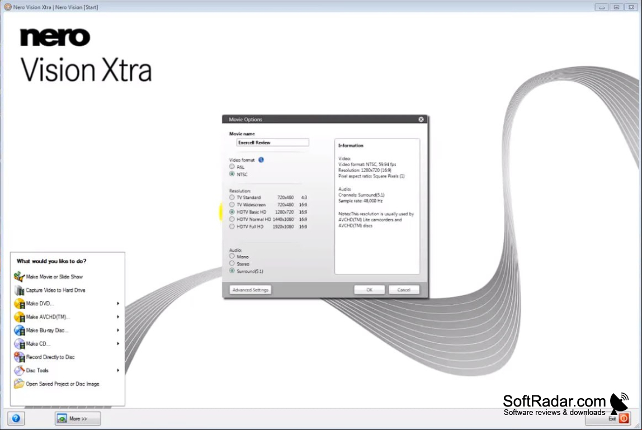Screen dimensions: 642x430
Task: Click the Record Directly to Disc icon
Action: tap(19, 357)
